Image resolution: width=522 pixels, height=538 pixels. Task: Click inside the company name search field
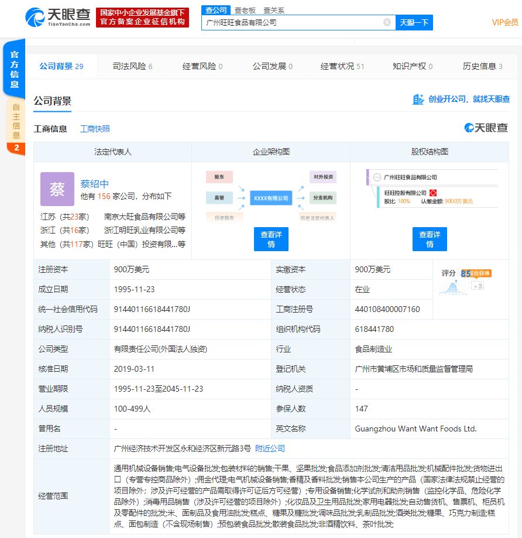293,22
